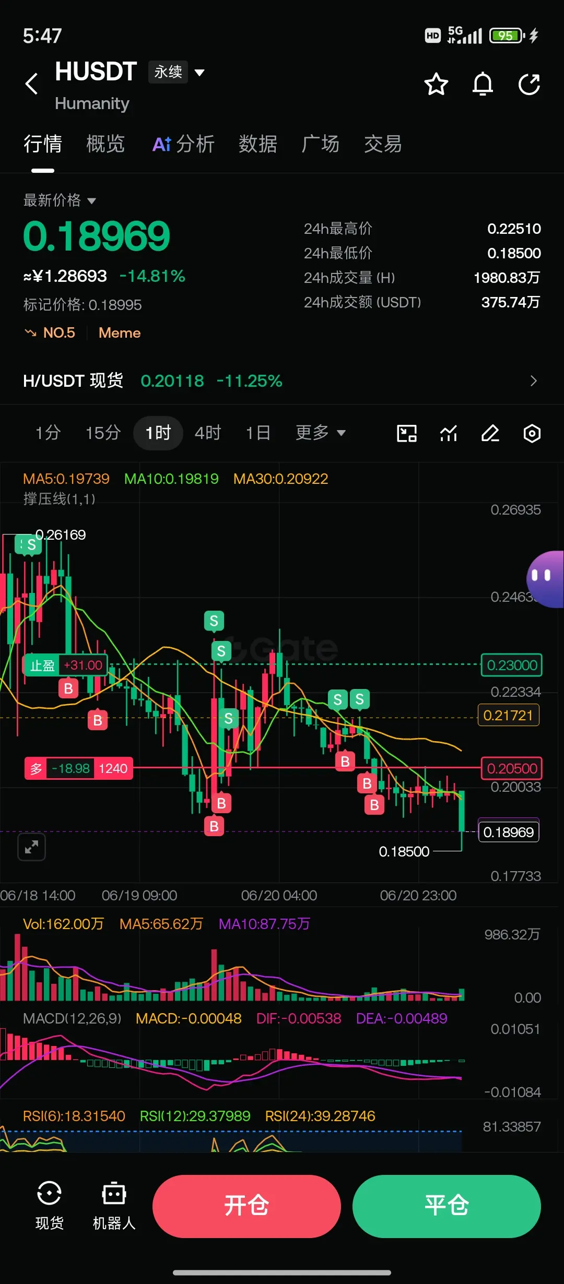Screen dimensions: 564x1284
Task: Select the 行情 market tab
Action: click(x=42, y=144)
